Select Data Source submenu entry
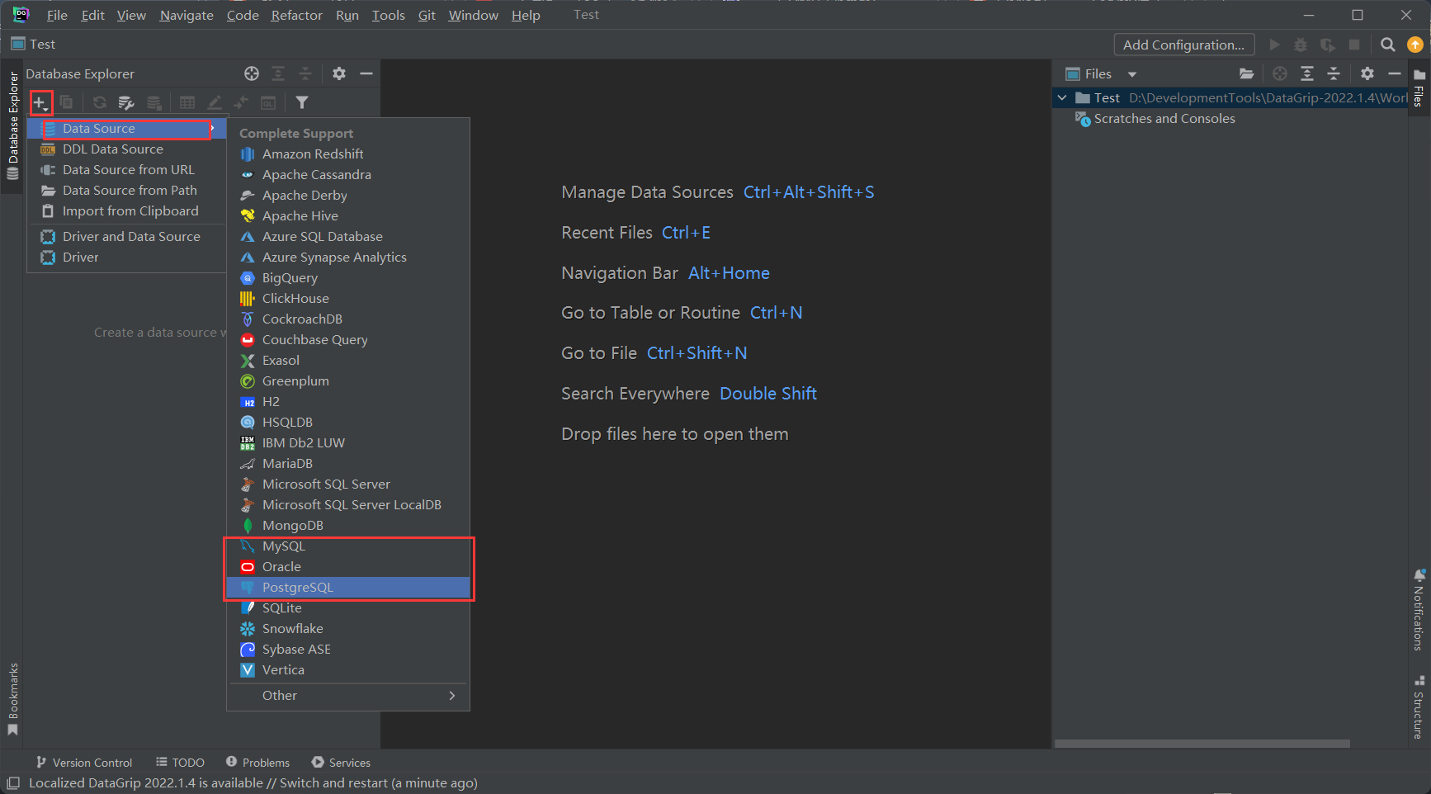Image resolution: width=1431 pixels, height=794 pixels. 126,129
